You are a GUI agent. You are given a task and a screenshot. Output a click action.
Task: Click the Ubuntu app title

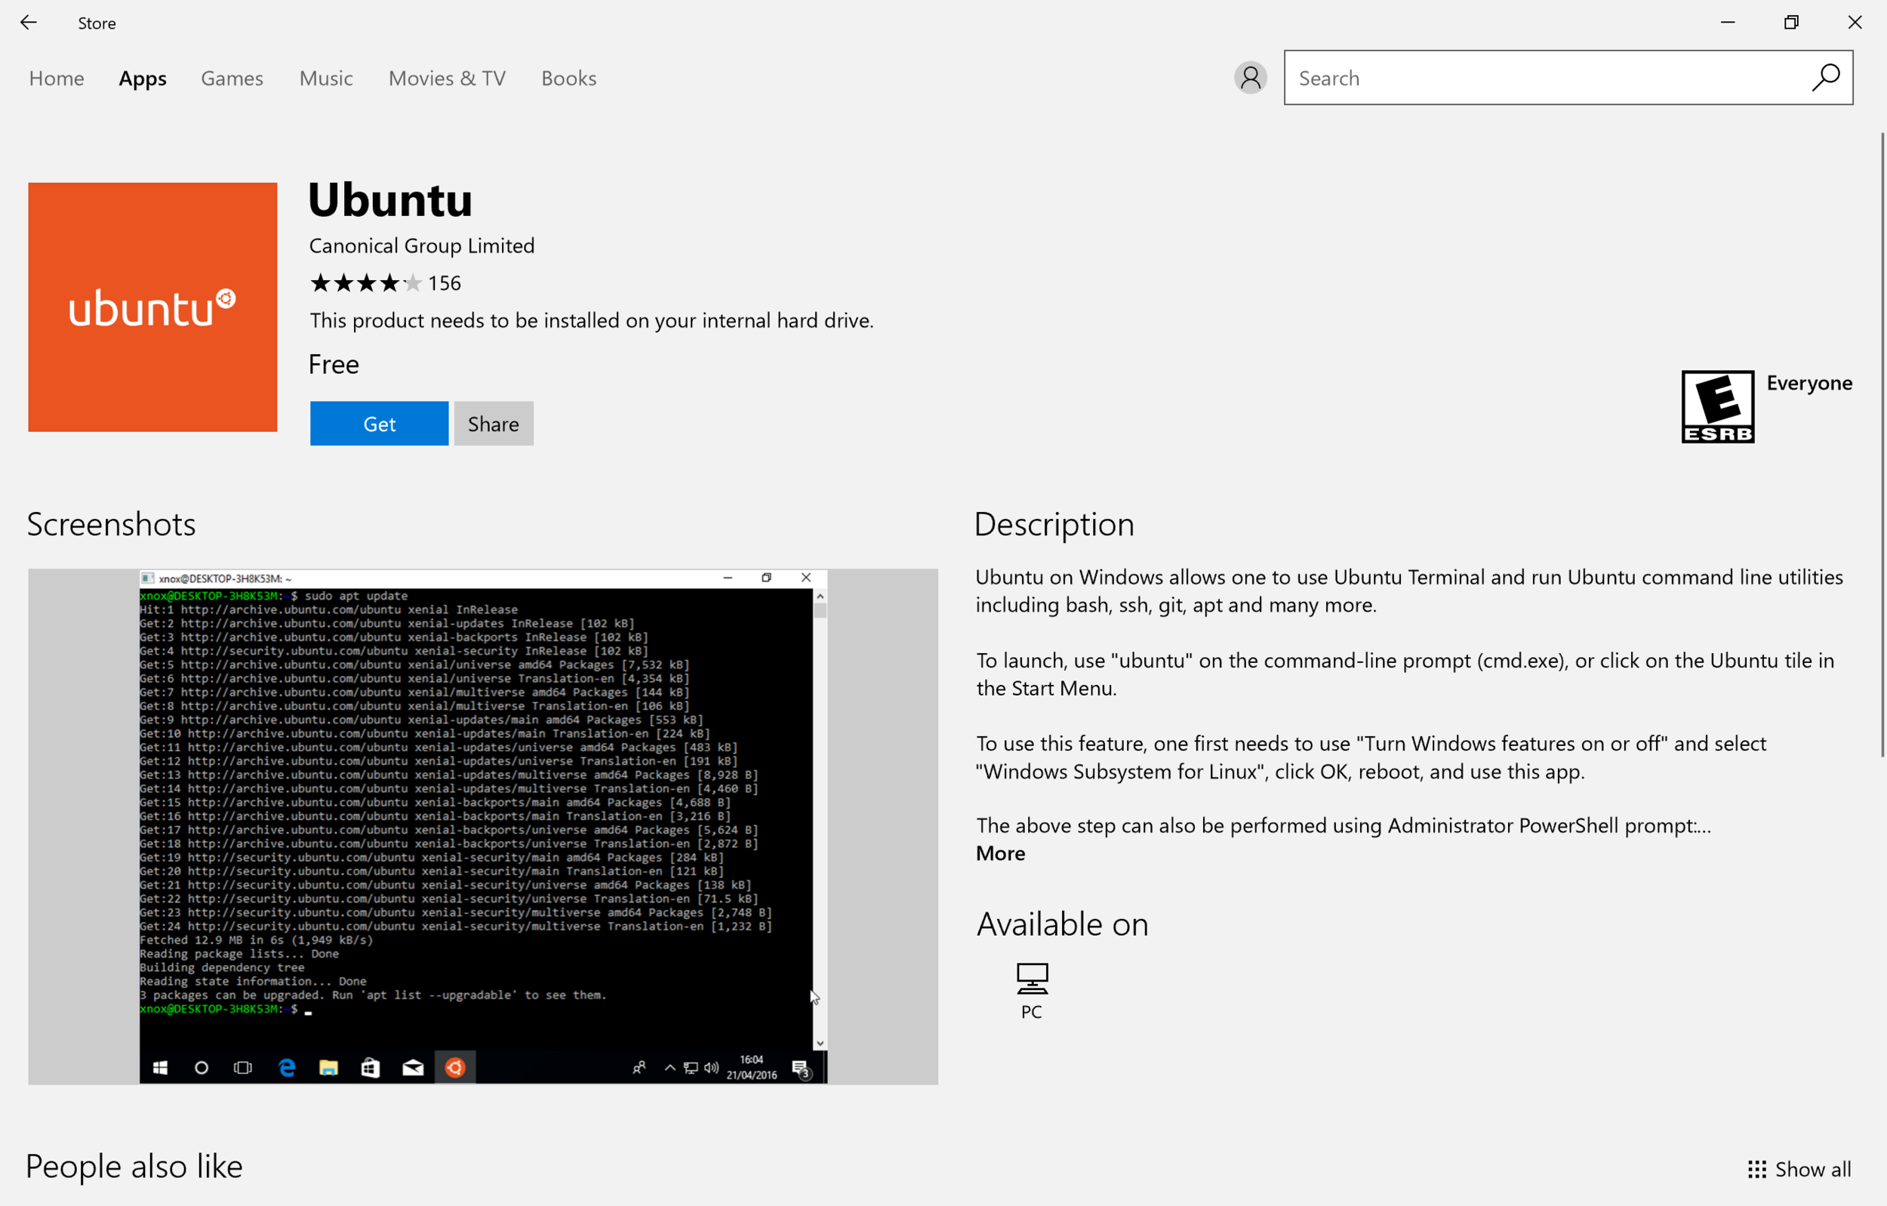coord(390,199)
